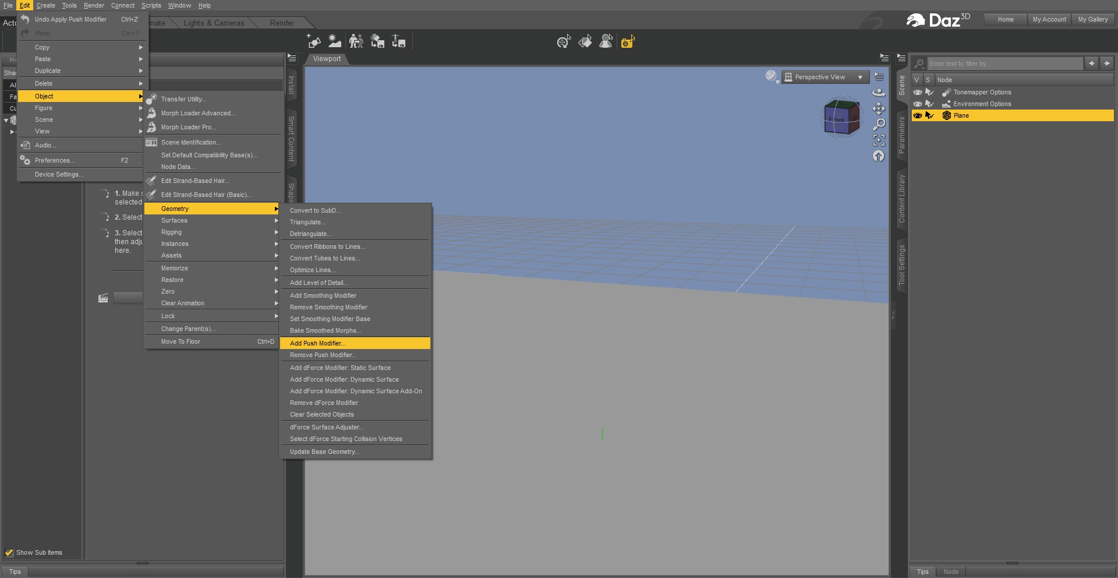The height and width of the screenshot is (578, 1118).
Task: Click the viewport reset view arrow icon
Action: [879, 156]
